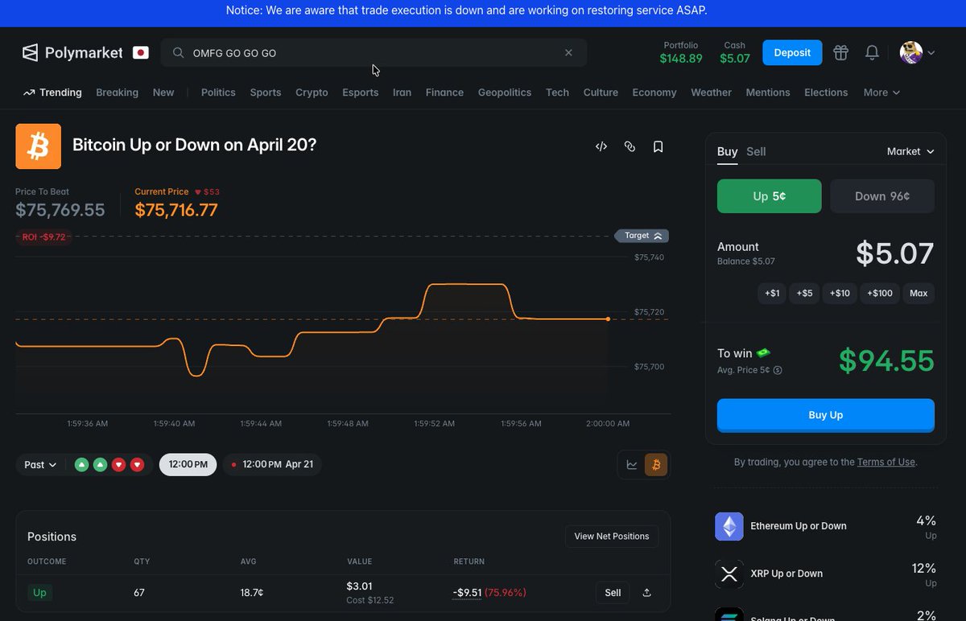Focus the search input field
This screenshot has height=621, width=966.
374,53
